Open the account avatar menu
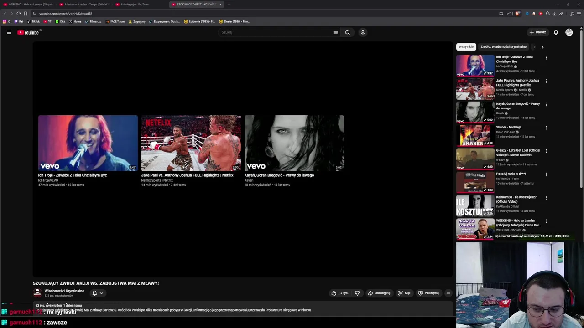The width and height of the screenshot is (584, 328). 569,32
